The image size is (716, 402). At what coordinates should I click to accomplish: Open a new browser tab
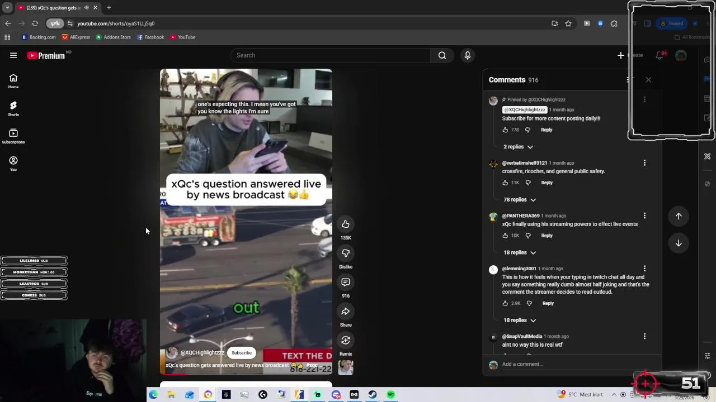point(109,8)
